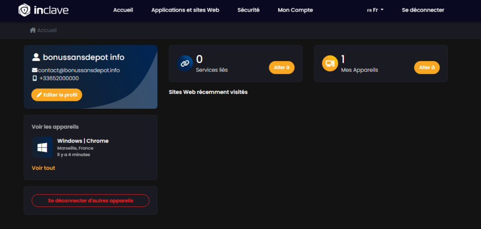This screenshot has width=481, height=229.
Task: Click the orange devices monitor icon
Action: point(330,63)
